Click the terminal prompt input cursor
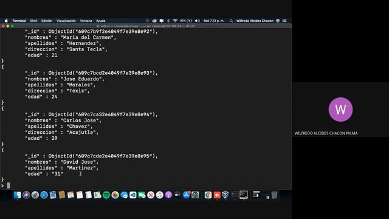This screenshot has width=389, height=219. (x=9, y=186)
